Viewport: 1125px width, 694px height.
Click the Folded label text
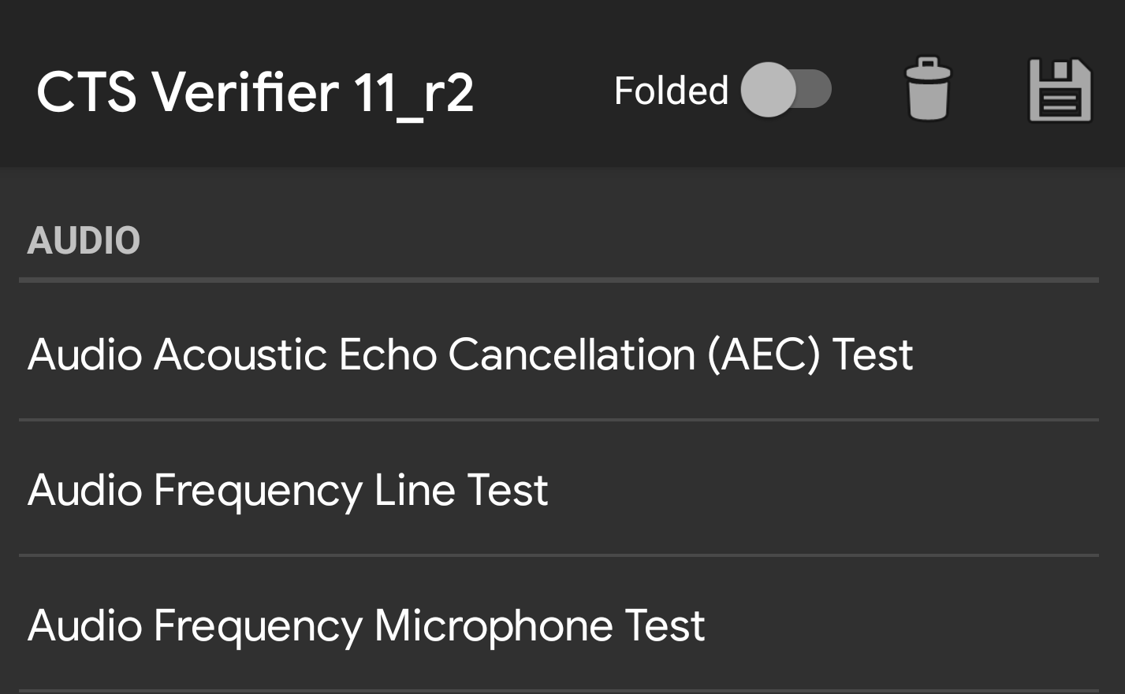coord(671,89)
